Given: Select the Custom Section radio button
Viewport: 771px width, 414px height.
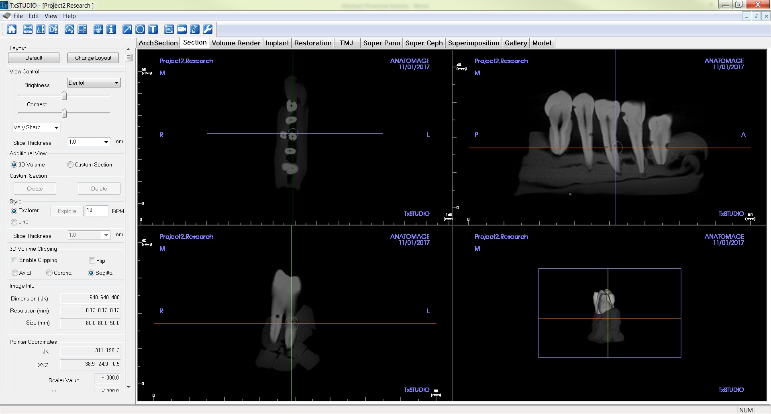Looking at the screenshot, I should [70, 164].
